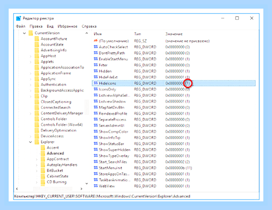Screen dimensions: 272x210
Task: Click the AccountPicture folder icon
Action: tap(37, 38)
